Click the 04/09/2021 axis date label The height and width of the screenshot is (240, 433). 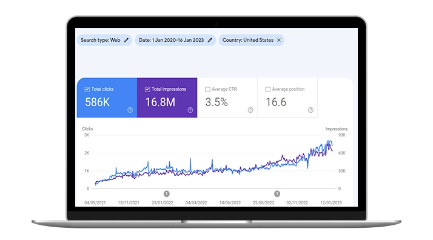(95, 203)
